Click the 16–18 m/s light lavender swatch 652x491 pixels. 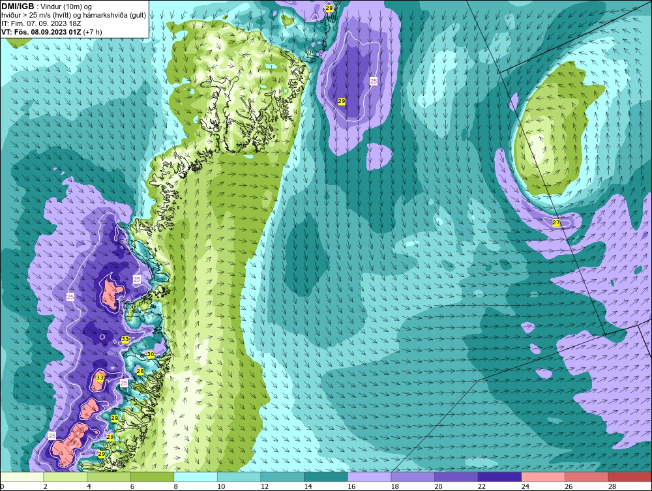click(369, 477)
